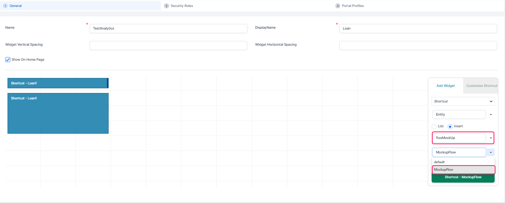Click the Widget Vertical Spacing input
The height and width of the screenshot is (203, 505).
[x=168, y=45]
